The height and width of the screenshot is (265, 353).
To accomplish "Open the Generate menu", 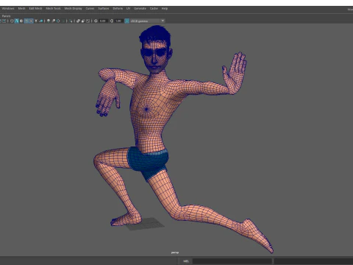I will coord(140,9).
